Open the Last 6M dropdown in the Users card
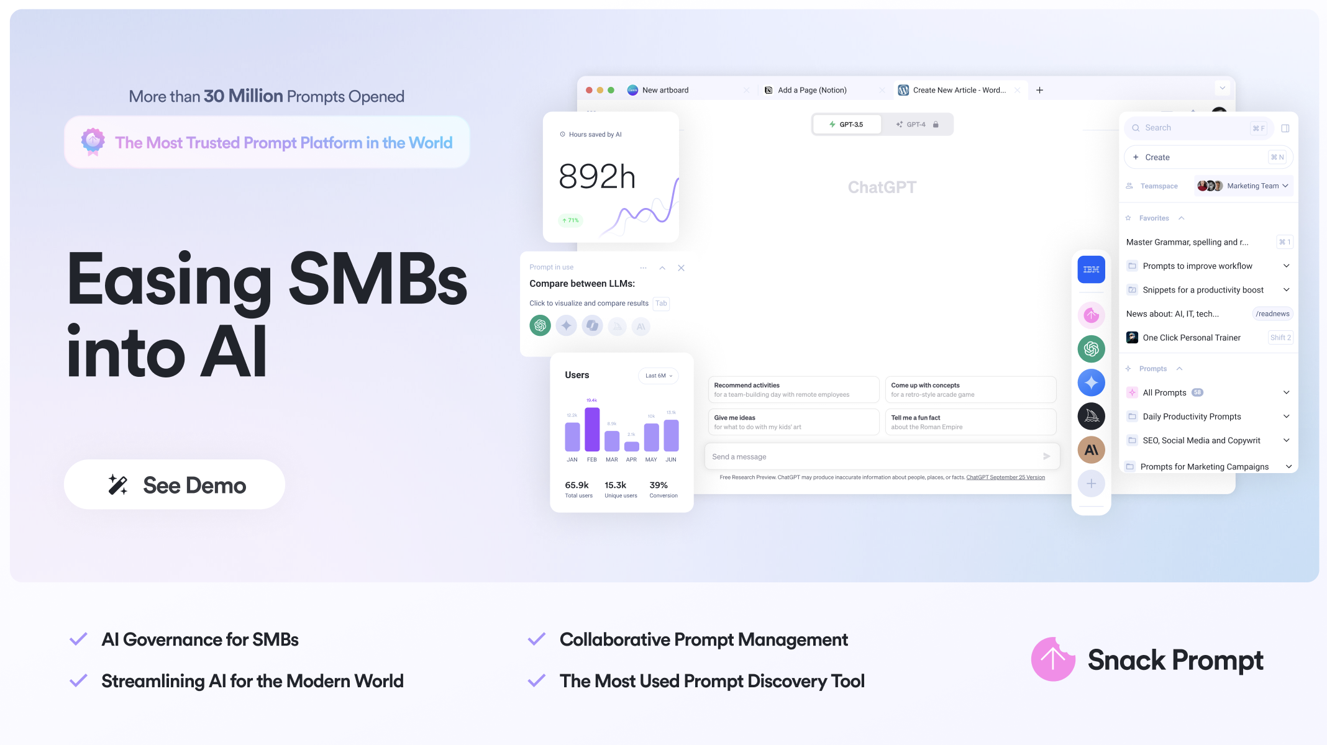 659,376
